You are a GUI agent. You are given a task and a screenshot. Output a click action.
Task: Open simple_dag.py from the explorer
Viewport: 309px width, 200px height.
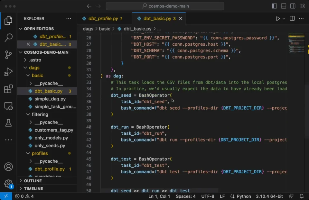[50, 99]
